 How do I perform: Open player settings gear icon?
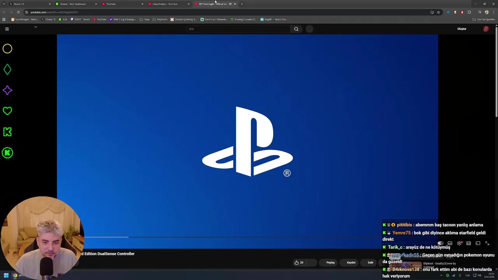coord(459,243)
